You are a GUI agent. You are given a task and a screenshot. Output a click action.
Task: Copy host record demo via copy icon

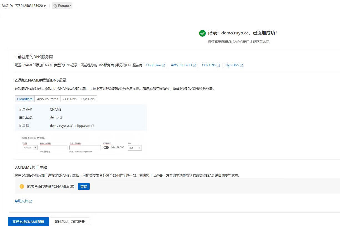[x=61, y=118]
